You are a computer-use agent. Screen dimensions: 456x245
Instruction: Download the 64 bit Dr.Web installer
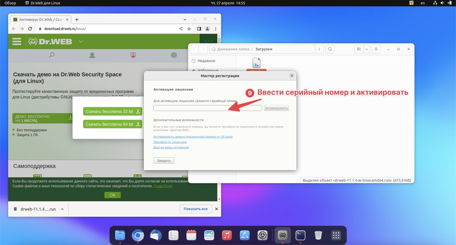pyautogui.click(x=113, y=124)
